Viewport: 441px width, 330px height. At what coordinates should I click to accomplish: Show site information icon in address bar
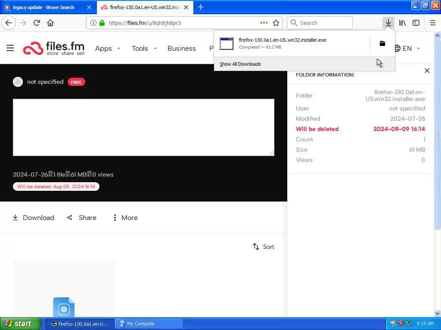(93, 23)
